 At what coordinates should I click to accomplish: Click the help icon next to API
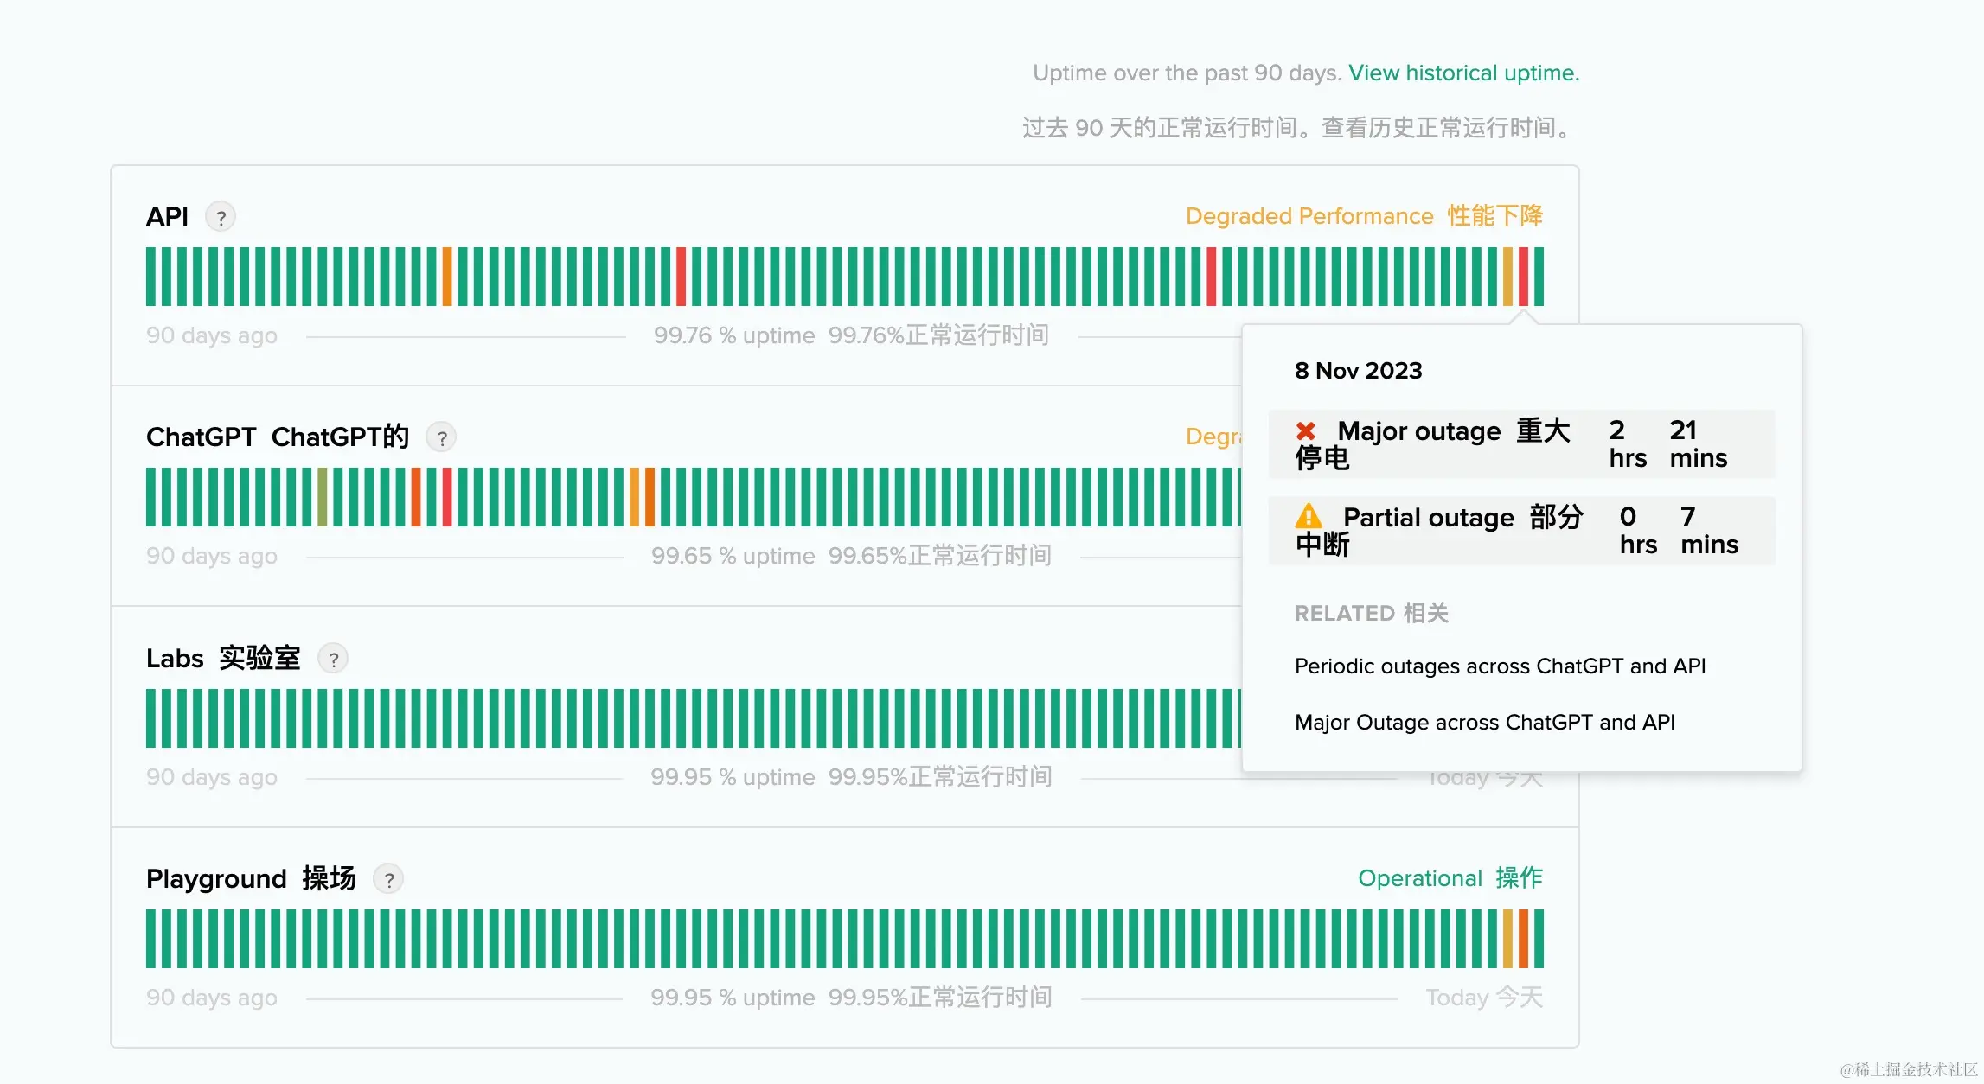click(x=221, y=217)
